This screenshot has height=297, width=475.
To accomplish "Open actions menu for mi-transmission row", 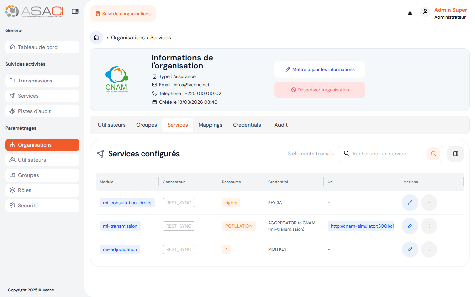I will click(x=429, y=226).
